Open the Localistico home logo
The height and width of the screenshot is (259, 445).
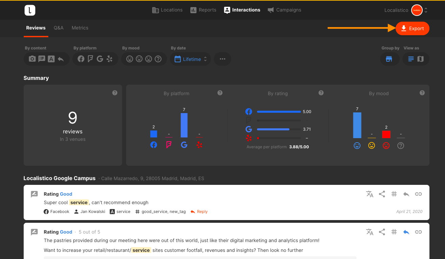point(30,10)
